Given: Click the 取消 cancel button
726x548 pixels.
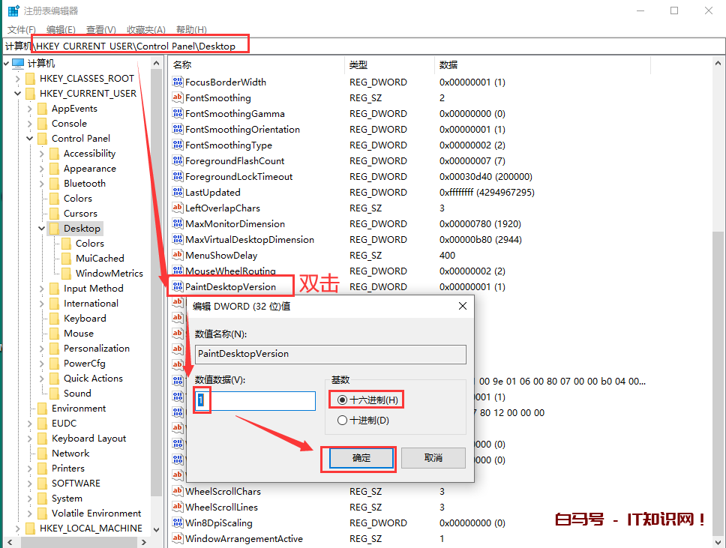Looking at the screenshot, I should click(x=433, y=458).
